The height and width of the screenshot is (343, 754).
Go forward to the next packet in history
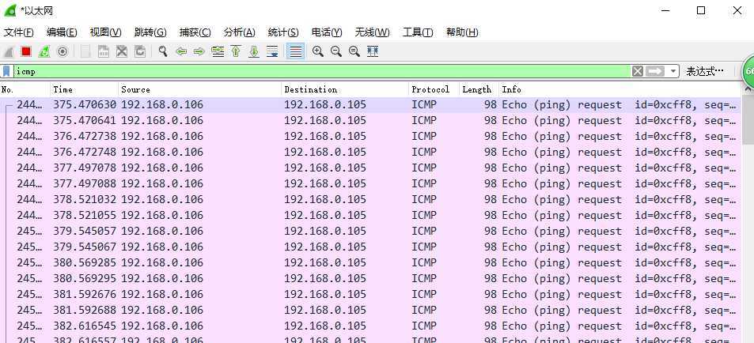click(x=199, y=51)
